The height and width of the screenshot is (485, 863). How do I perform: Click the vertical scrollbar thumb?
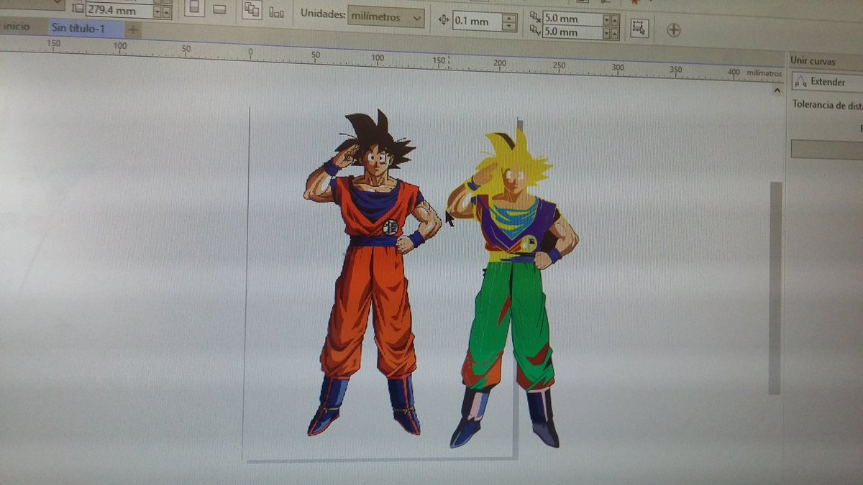(775, 287)
